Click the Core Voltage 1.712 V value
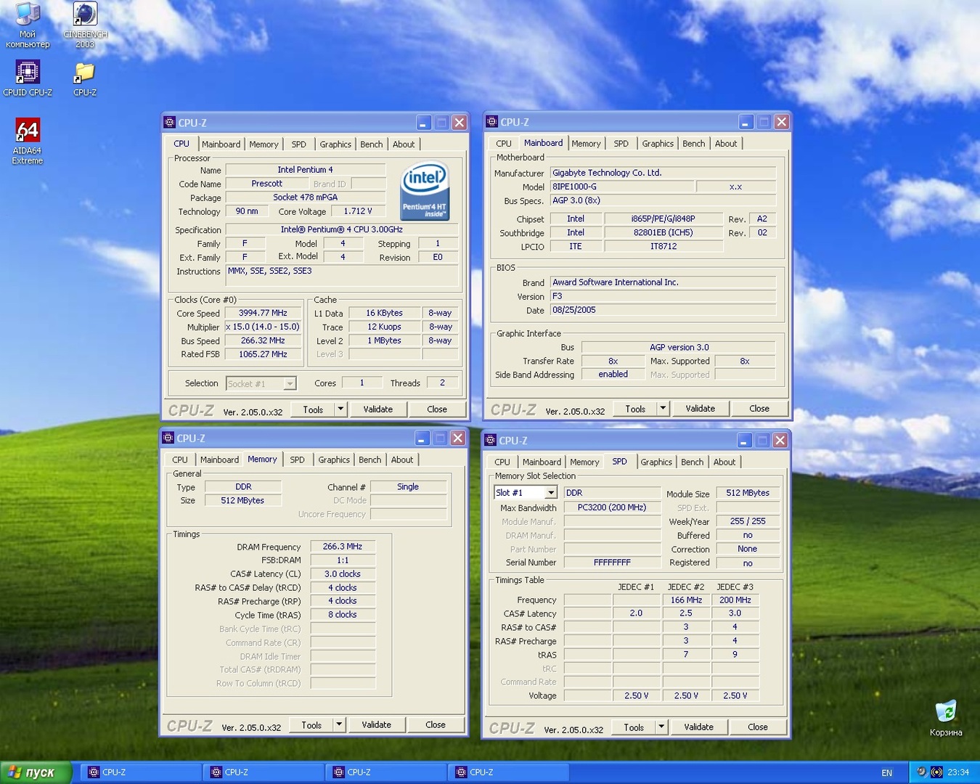The image size is (980, 784). tap(358, 211)
